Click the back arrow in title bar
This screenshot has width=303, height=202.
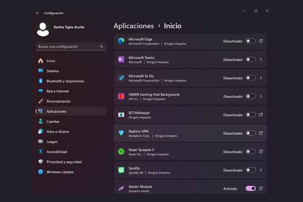coord(37,13)
